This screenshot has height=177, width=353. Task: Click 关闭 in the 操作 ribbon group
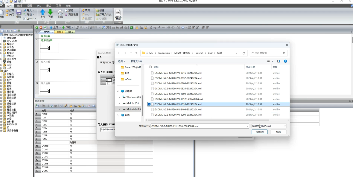coord(10,14)
